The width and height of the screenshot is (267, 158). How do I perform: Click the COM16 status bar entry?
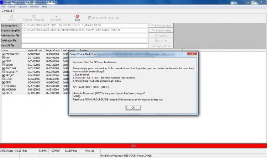click(x=56, y=151)
